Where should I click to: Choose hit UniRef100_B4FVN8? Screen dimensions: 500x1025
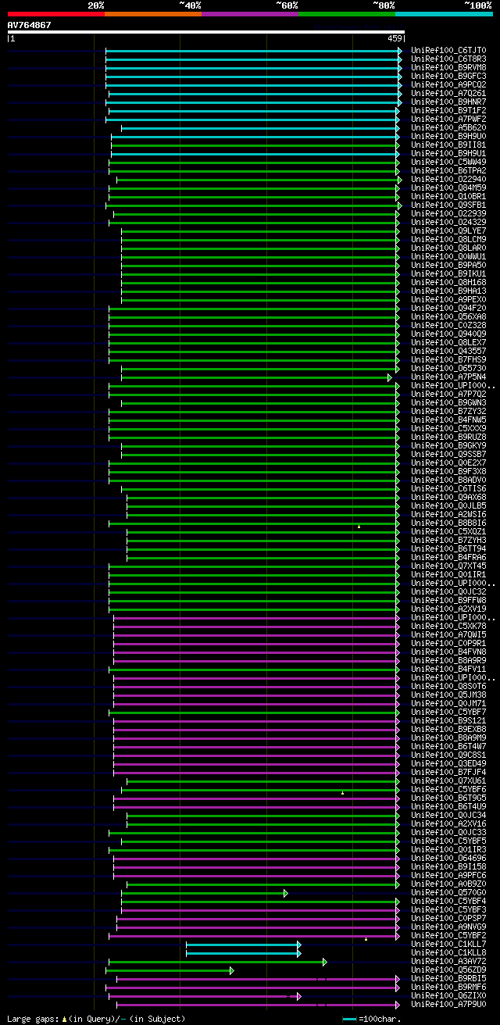(448, 652)
